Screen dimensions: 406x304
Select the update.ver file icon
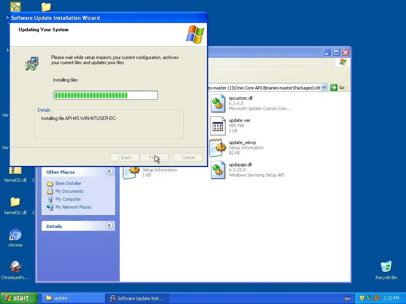218,126
